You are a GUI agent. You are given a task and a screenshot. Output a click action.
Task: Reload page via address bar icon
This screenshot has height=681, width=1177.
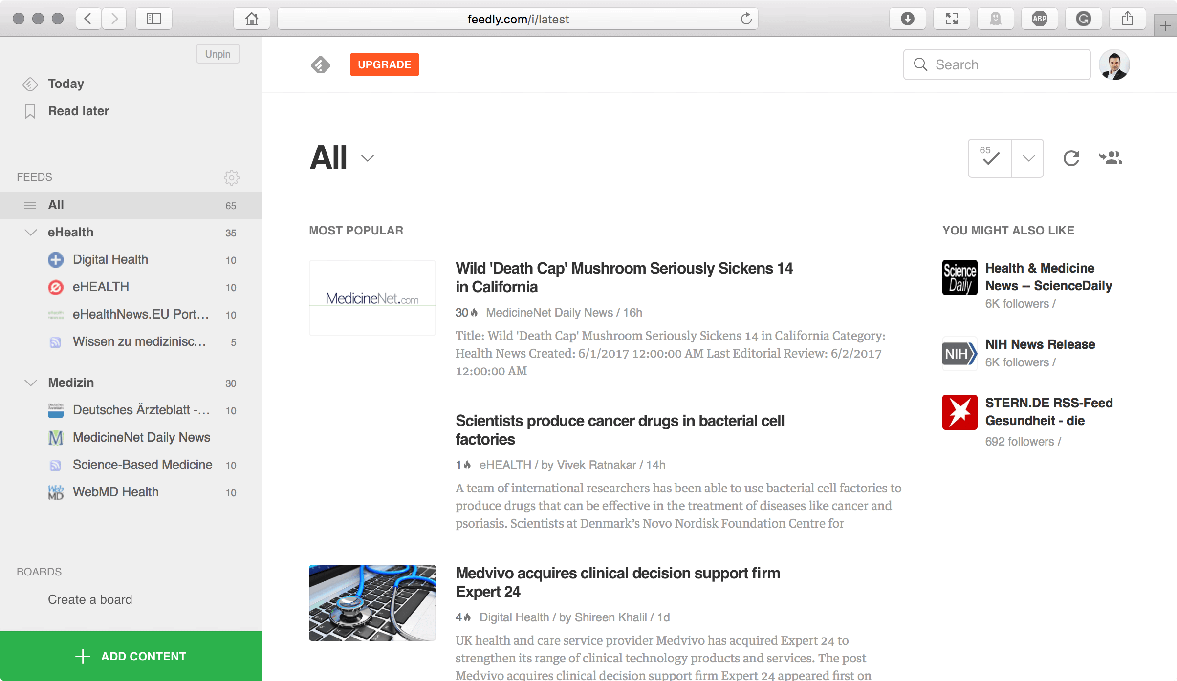pos(746,19)
